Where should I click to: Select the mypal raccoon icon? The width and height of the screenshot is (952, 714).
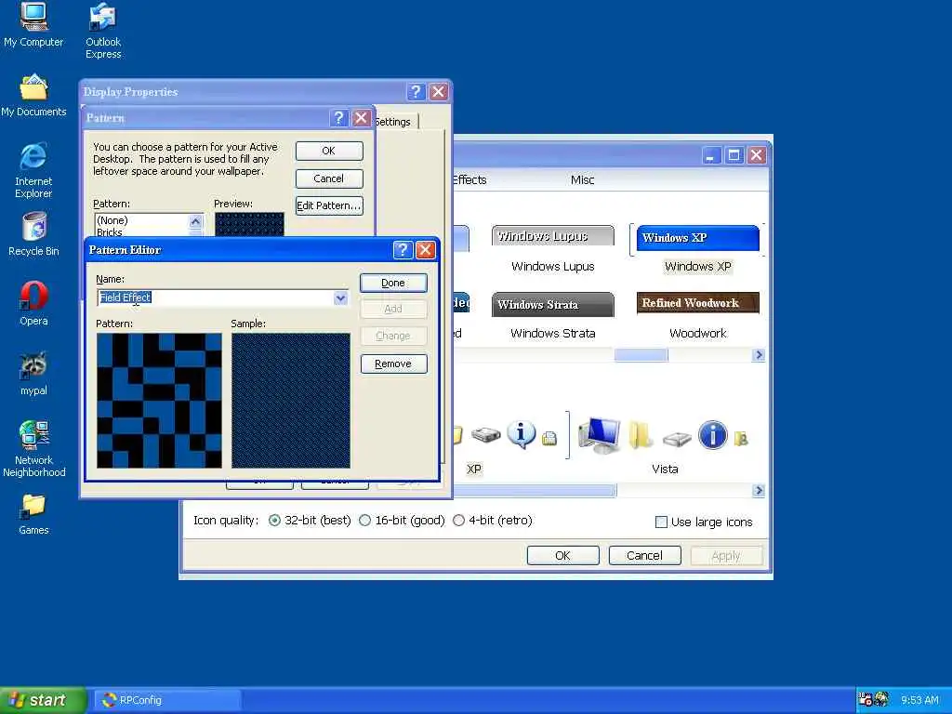click(33, 374)
